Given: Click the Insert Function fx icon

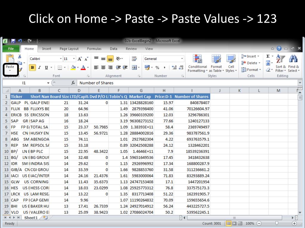Looking at the screenshot, I should 73,83.
